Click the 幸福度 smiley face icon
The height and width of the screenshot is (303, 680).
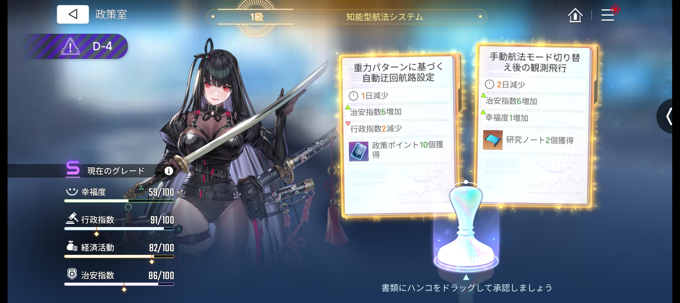(72, 192)
